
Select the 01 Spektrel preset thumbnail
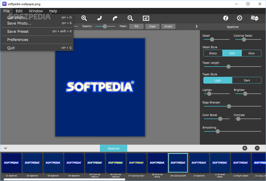[x=11, y=163]
